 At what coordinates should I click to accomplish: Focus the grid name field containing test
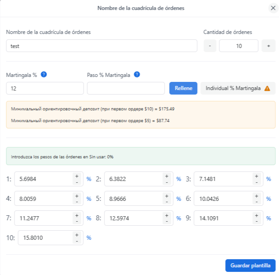coord(102,46)
